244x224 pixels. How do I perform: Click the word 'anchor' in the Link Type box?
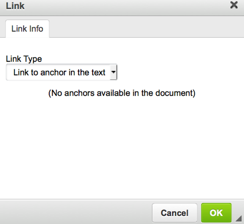tap(54, 72)
